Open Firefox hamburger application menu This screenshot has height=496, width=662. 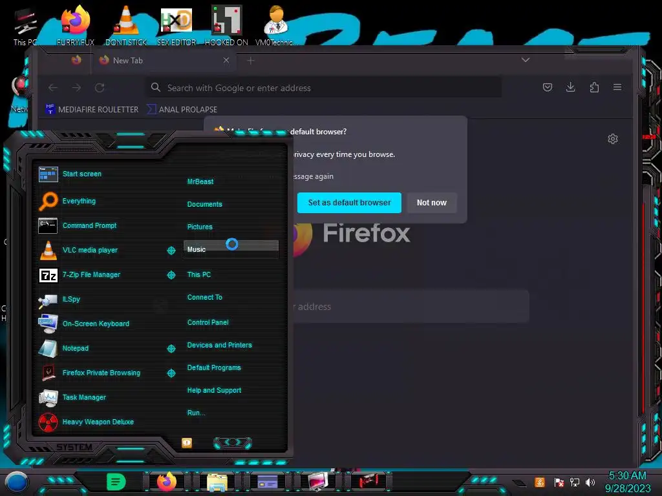617,87
